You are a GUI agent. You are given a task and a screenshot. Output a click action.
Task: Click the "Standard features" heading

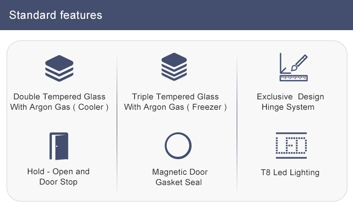tap(56, 15)
